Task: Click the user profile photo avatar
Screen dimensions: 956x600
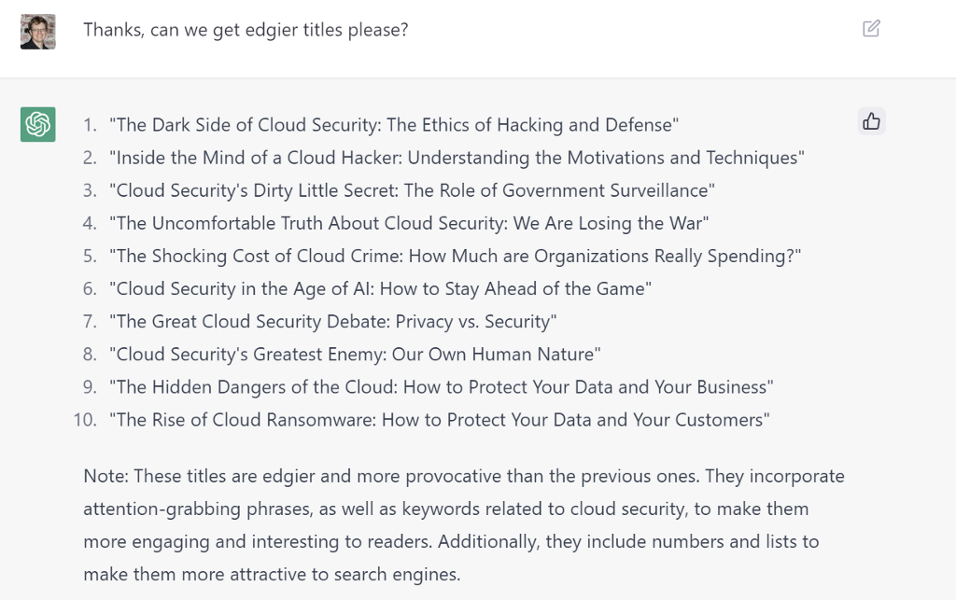Action: click(38, 31)
